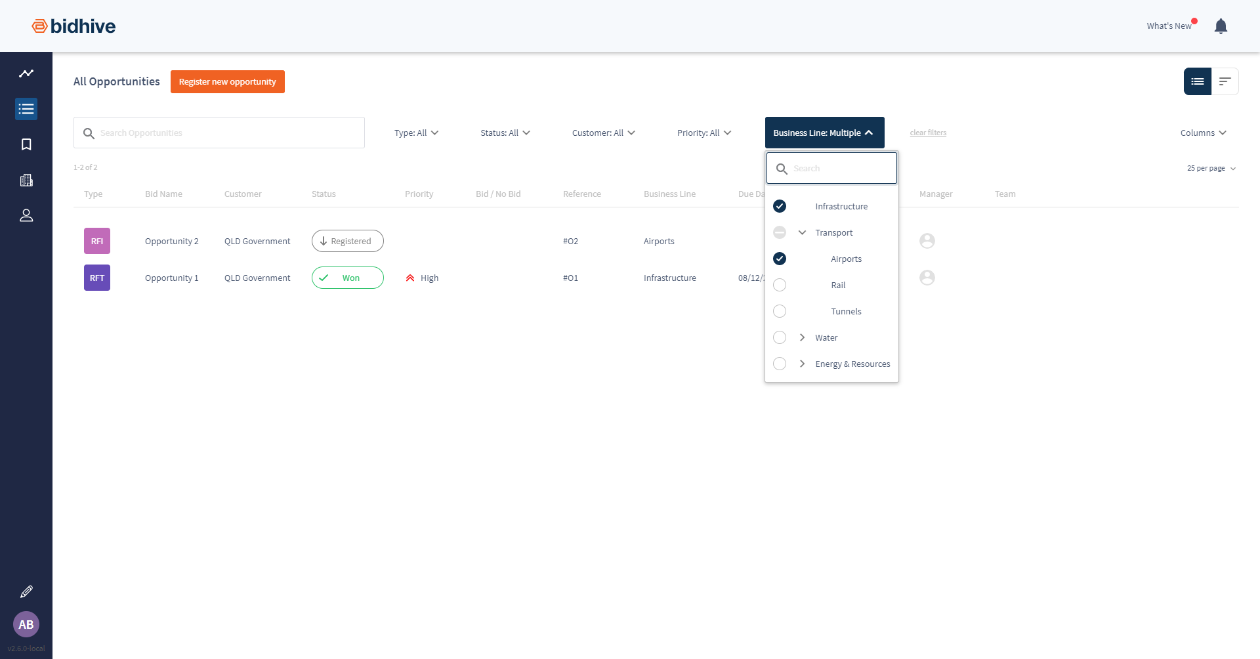The width and height of the screenshot is (1260, 659).
Task: Click the company buildings icon in the sidebar
Action: click(x=26, y=180)
